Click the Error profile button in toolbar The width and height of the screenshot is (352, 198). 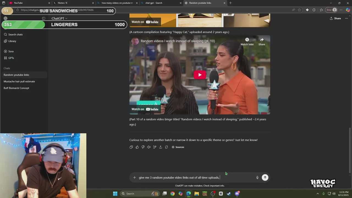[331, 10]
